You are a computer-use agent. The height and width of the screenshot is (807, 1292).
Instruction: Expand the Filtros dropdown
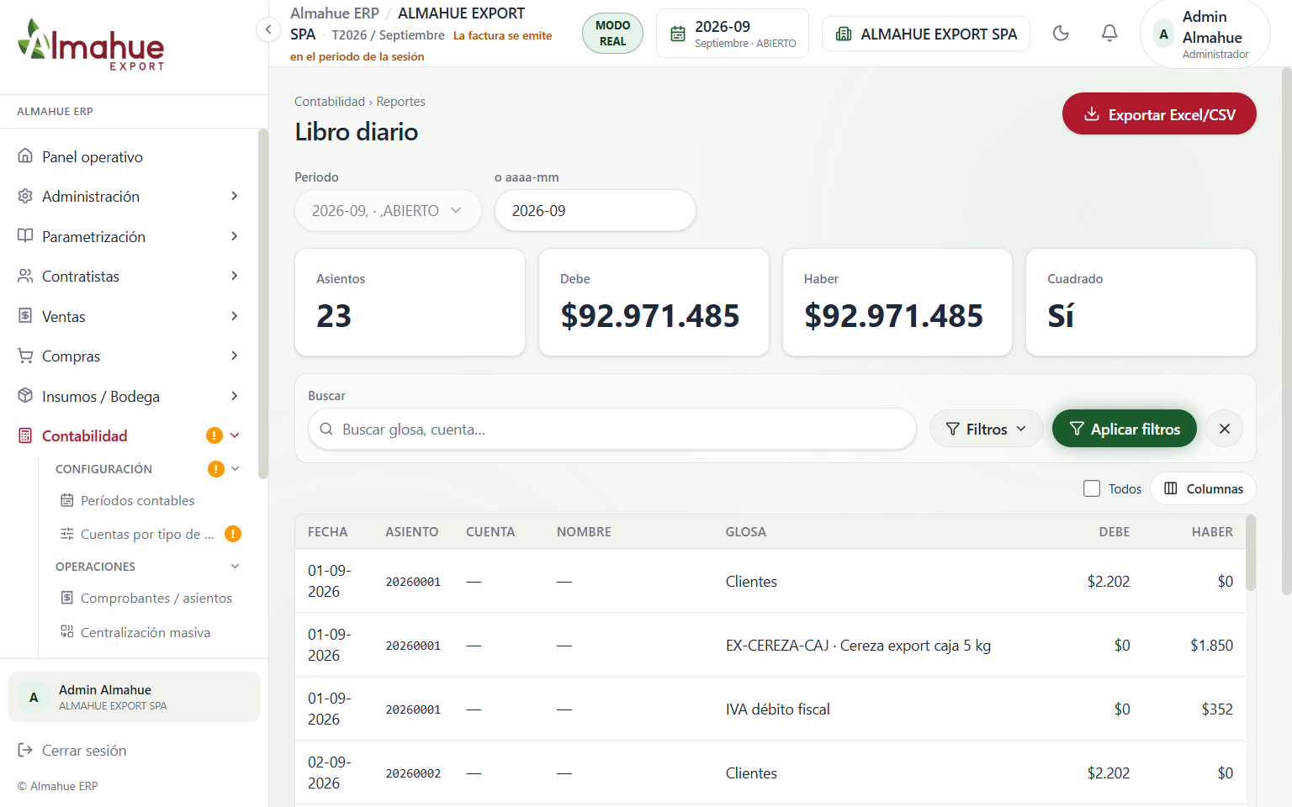[986, 429]
